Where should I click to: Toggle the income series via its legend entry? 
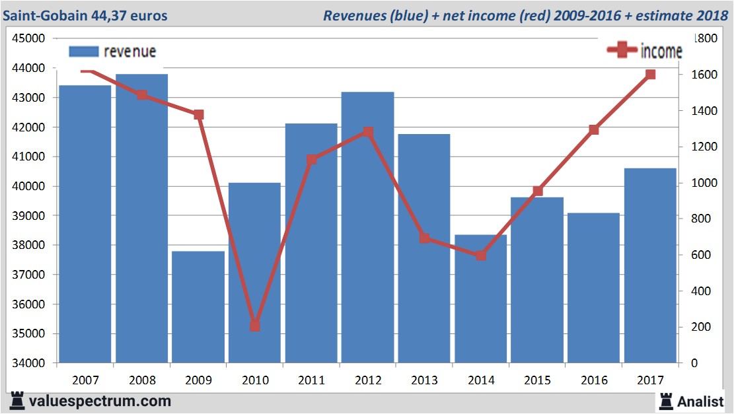pos(661,50)
